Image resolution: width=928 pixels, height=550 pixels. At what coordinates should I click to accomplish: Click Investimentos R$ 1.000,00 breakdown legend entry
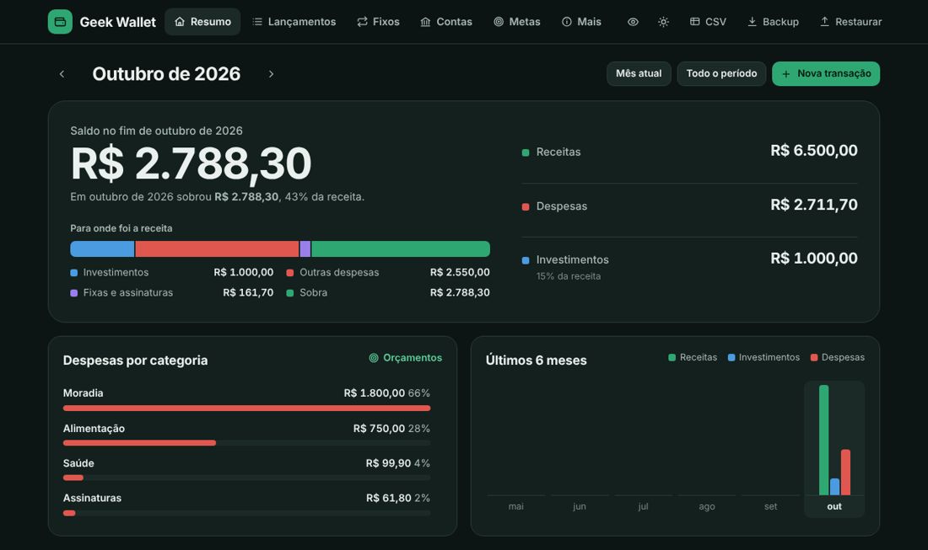[x=171, y=272]
